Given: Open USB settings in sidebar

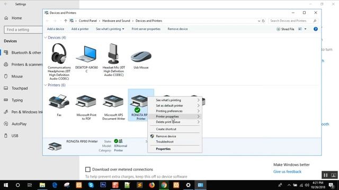Looking at the screenshot, I should [x=11, y=136].
